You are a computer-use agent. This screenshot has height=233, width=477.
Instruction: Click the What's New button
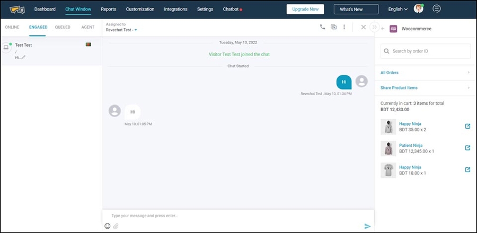[356, 9]
